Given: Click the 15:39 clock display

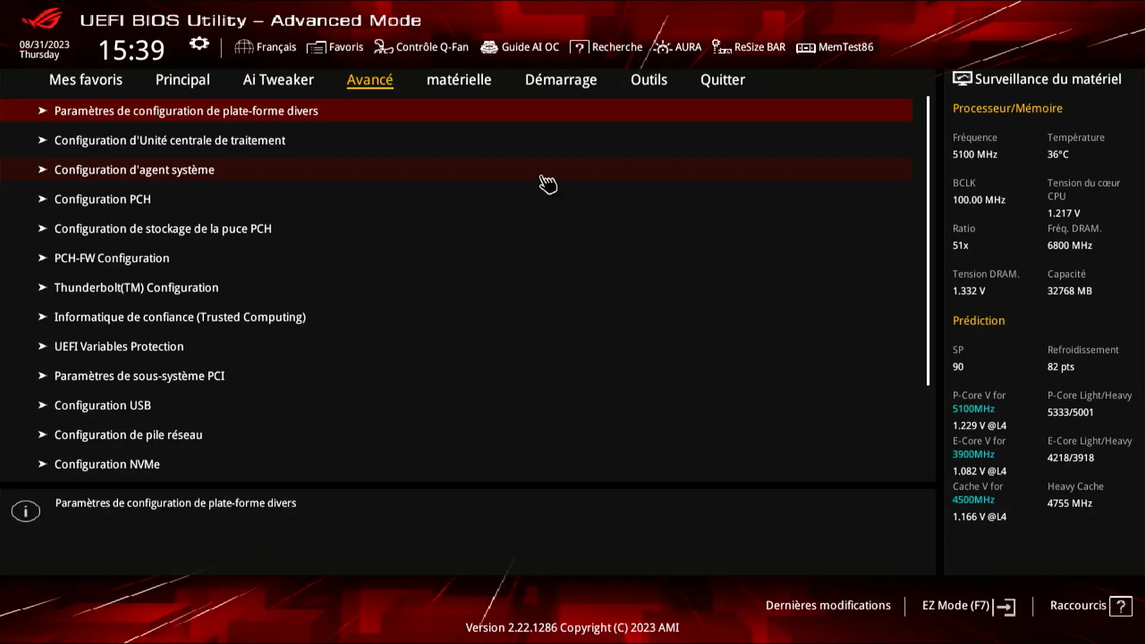Looking at the screenshot, I should coord(131,50).
